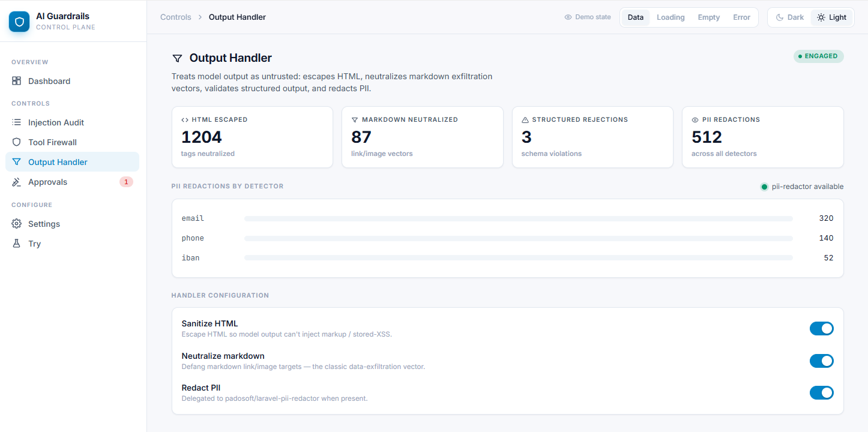
Task: Open the Approvals page
Action: click(x=72, y=182)
